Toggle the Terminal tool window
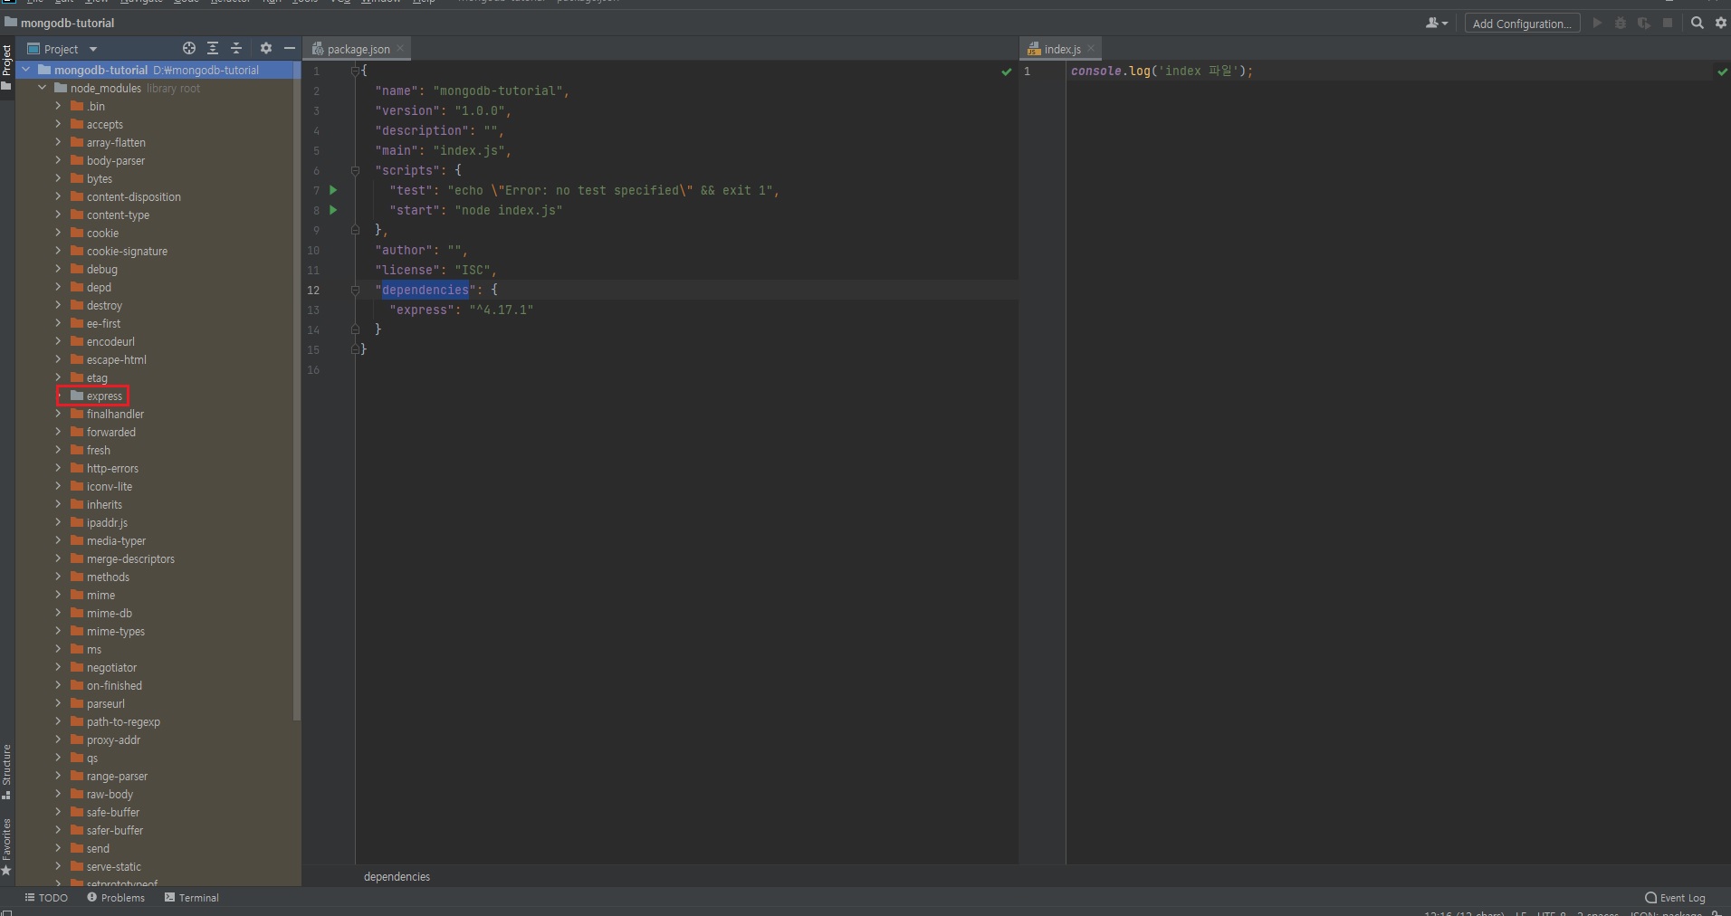This screenshot has width=1731, height=916. click(192, 898)
